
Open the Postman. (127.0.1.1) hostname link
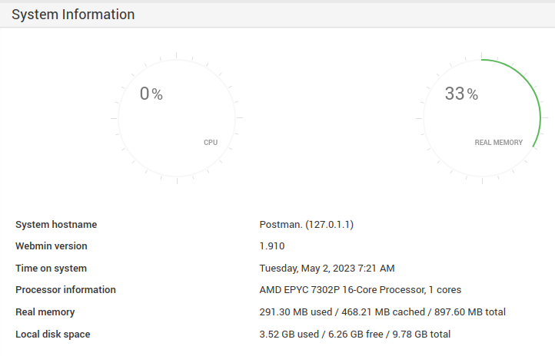pos(306,225)
